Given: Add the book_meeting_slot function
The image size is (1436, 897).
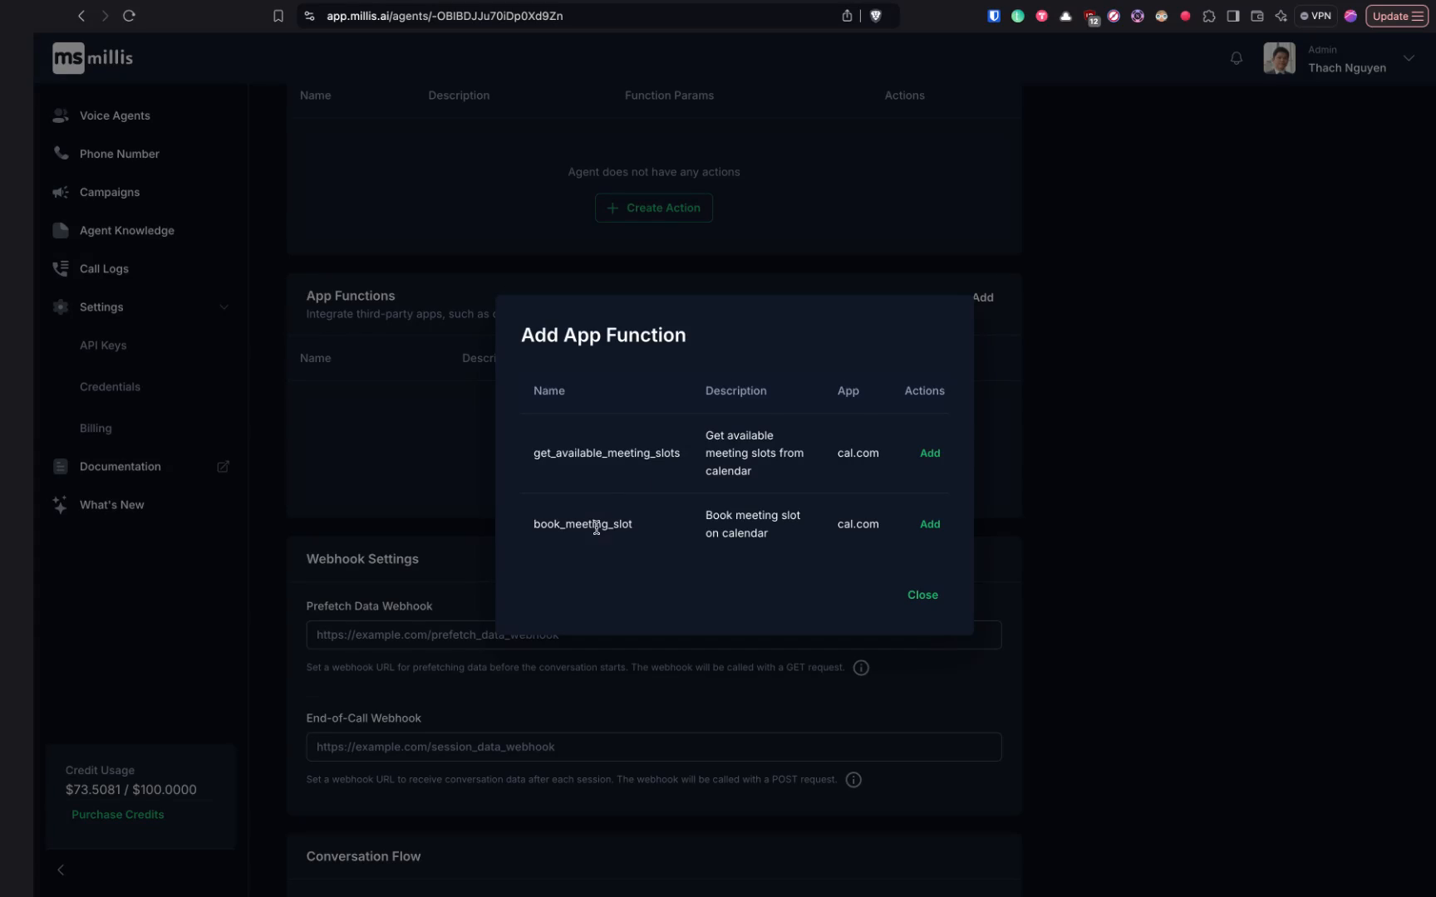Looking at the screenshot, I should point(929,523).
